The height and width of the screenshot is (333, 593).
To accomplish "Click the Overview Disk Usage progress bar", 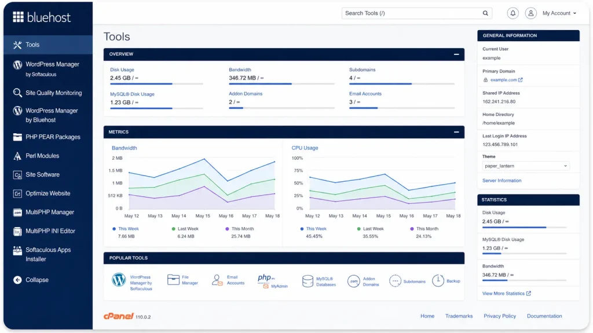I will tap(156, 83).
